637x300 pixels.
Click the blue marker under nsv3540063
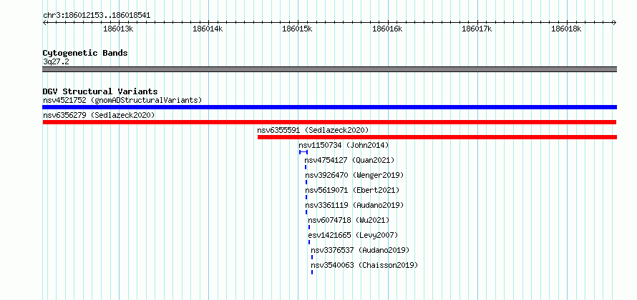click(312, 272)
